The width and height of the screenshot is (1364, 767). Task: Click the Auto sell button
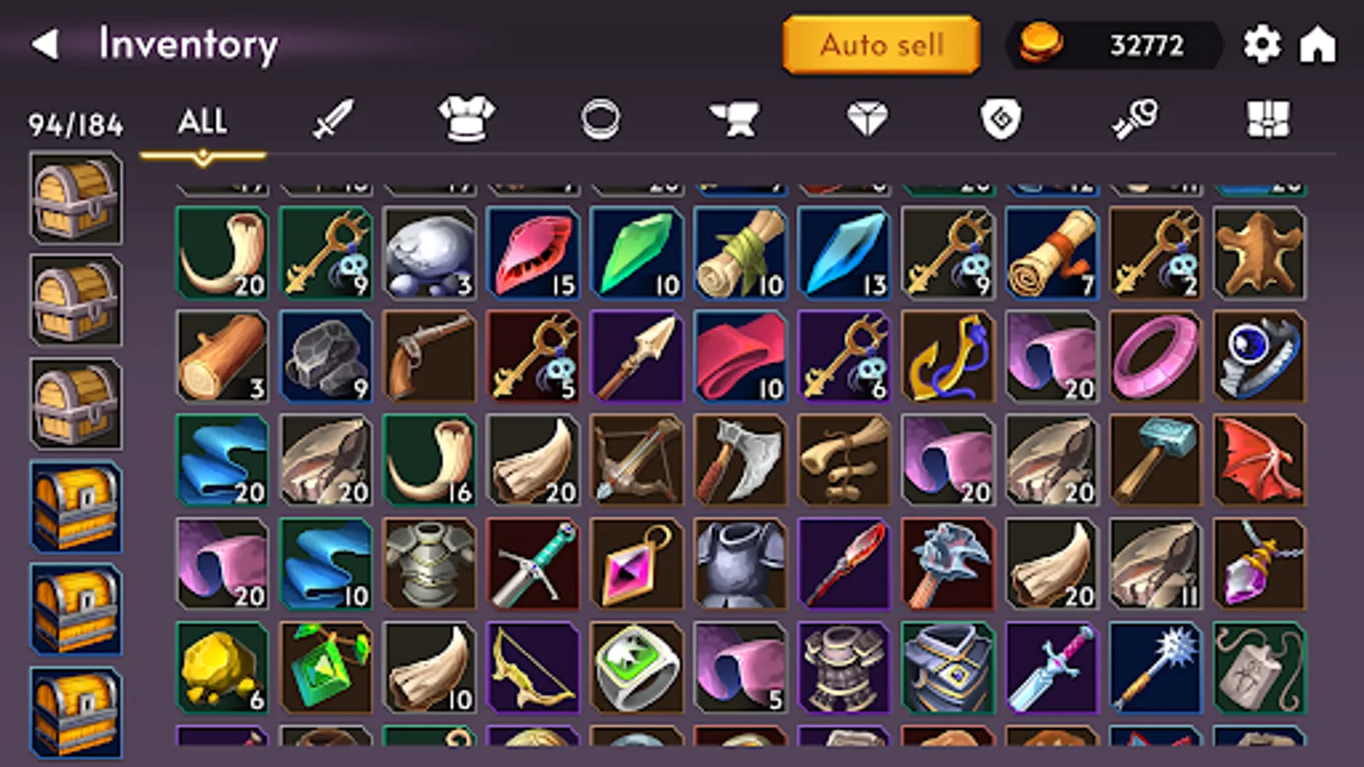point(881,44)
